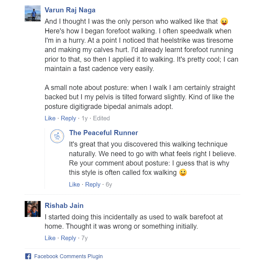Open the Facebook Comments Plugin link
The width and height of the screenshot is (267, 266).
[68, 256]
